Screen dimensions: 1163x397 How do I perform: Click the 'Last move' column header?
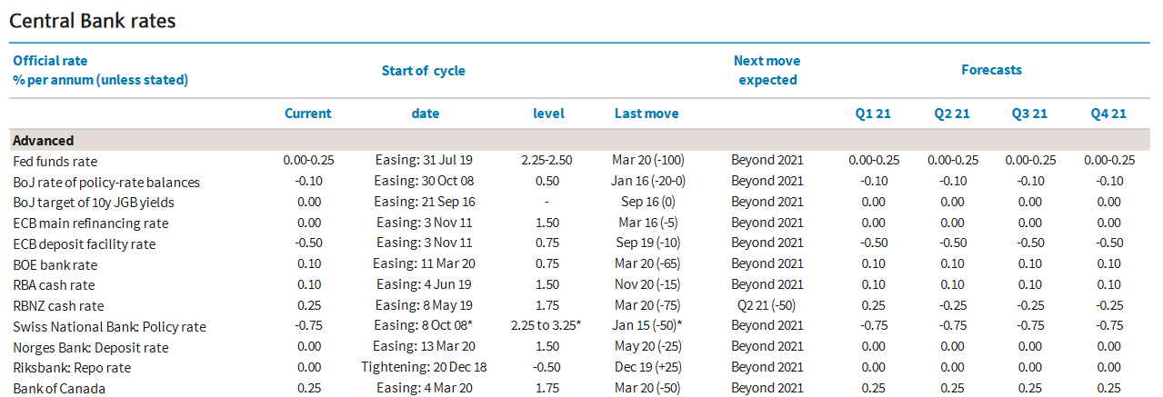tap(647, 114)
